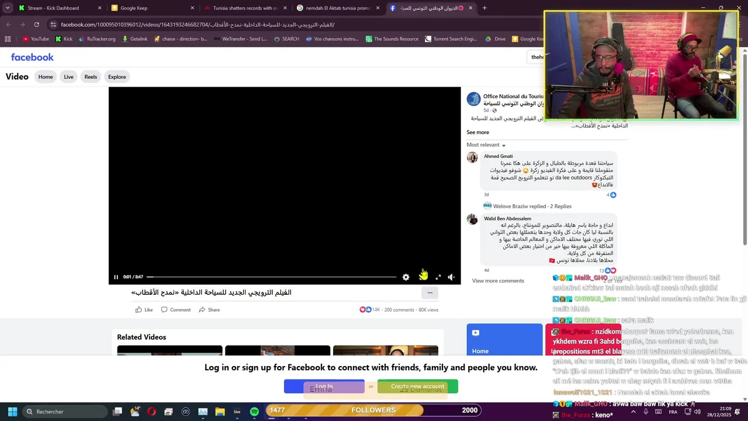748x421 pixels.
Task: Open the SEARCH bookmark
Action: tap(286, 39)
